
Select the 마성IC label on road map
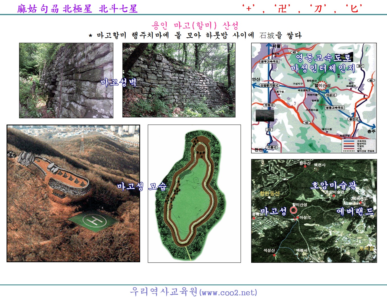(331, 95)
